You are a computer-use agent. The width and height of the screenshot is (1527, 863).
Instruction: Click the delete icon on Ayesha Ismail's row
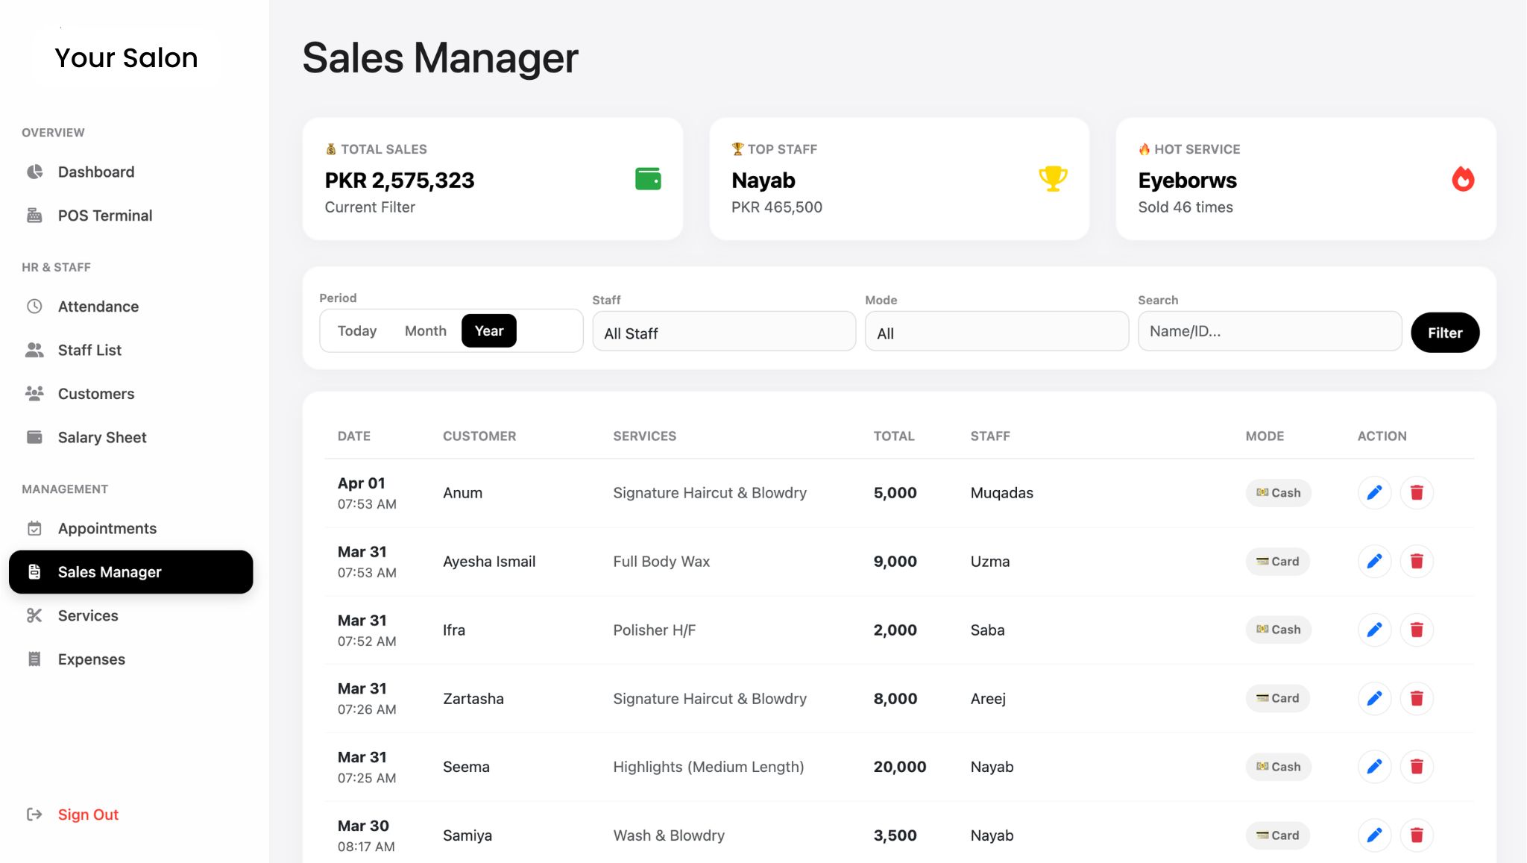pos(1417,561)
